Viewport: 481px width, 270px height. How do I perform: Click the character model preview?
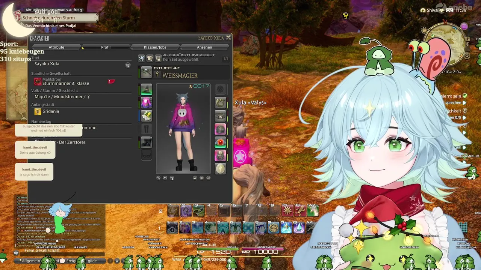point(183,129)
